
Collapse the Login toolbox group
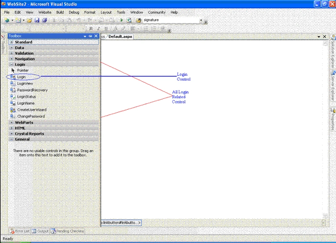(12, 65)
